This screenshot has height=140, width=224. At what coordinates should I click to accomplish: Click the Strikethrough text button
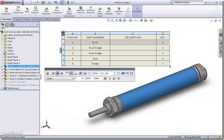pyautogui.click(x=119, y=79)
